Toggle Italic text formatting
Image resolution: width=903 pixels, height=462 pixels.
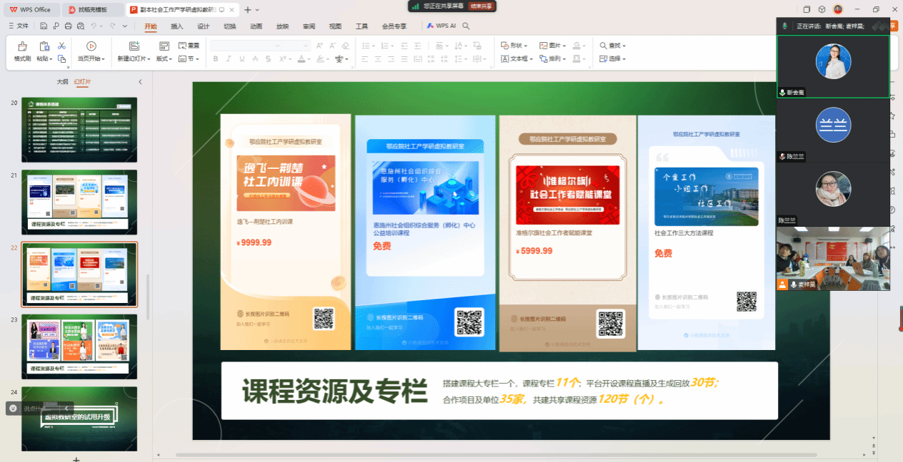228,59
